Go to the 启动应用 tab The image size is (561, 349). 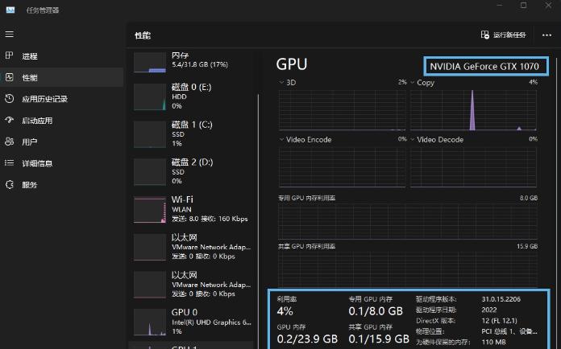62,121
